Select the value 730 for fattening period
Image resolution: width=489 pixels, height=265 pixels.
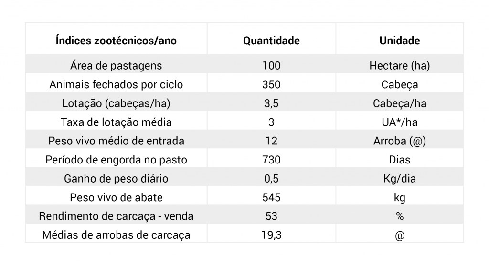tap(271, 160)
